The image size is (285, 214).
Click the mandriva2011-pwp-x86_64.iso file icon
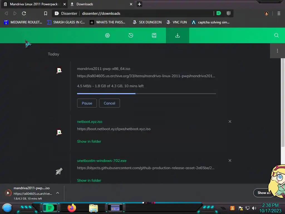59,70
